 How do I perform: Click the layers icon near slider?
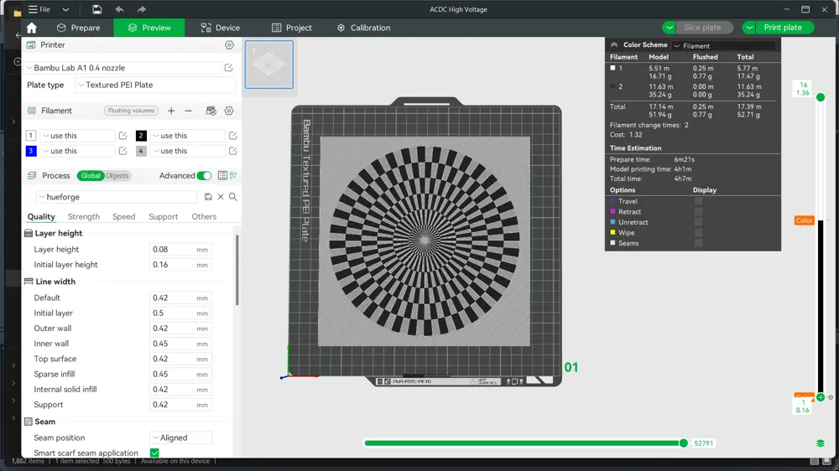point(821,443)
